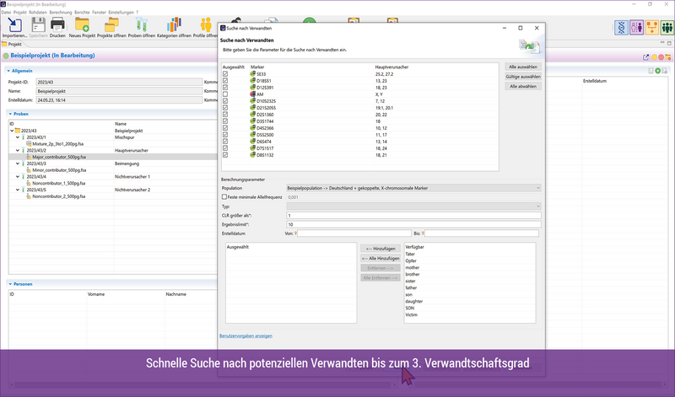Open the Berechnung menu
Image resolution: width=675 pixels, height=397 pixels.
pyautogui.click(x=62, y=12)
